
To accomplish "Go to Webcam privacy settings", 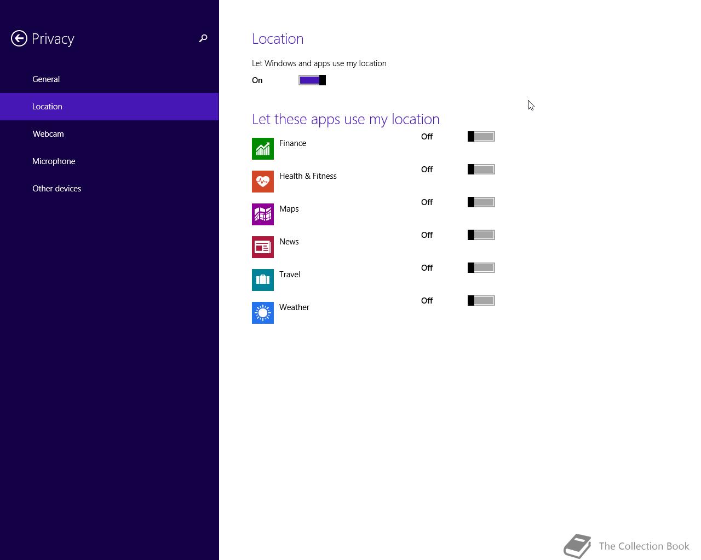I will 110,134.
